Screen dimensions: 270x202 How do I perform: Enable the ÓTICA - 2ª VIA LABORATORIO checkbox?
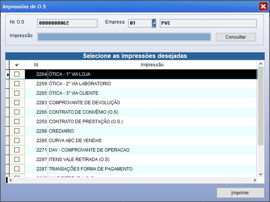coord(17,84)
